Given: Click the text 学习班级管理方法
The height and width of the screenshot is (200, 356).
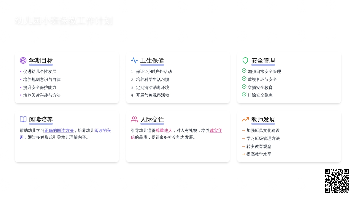Looking at the screenshot, I should (263, 139).
